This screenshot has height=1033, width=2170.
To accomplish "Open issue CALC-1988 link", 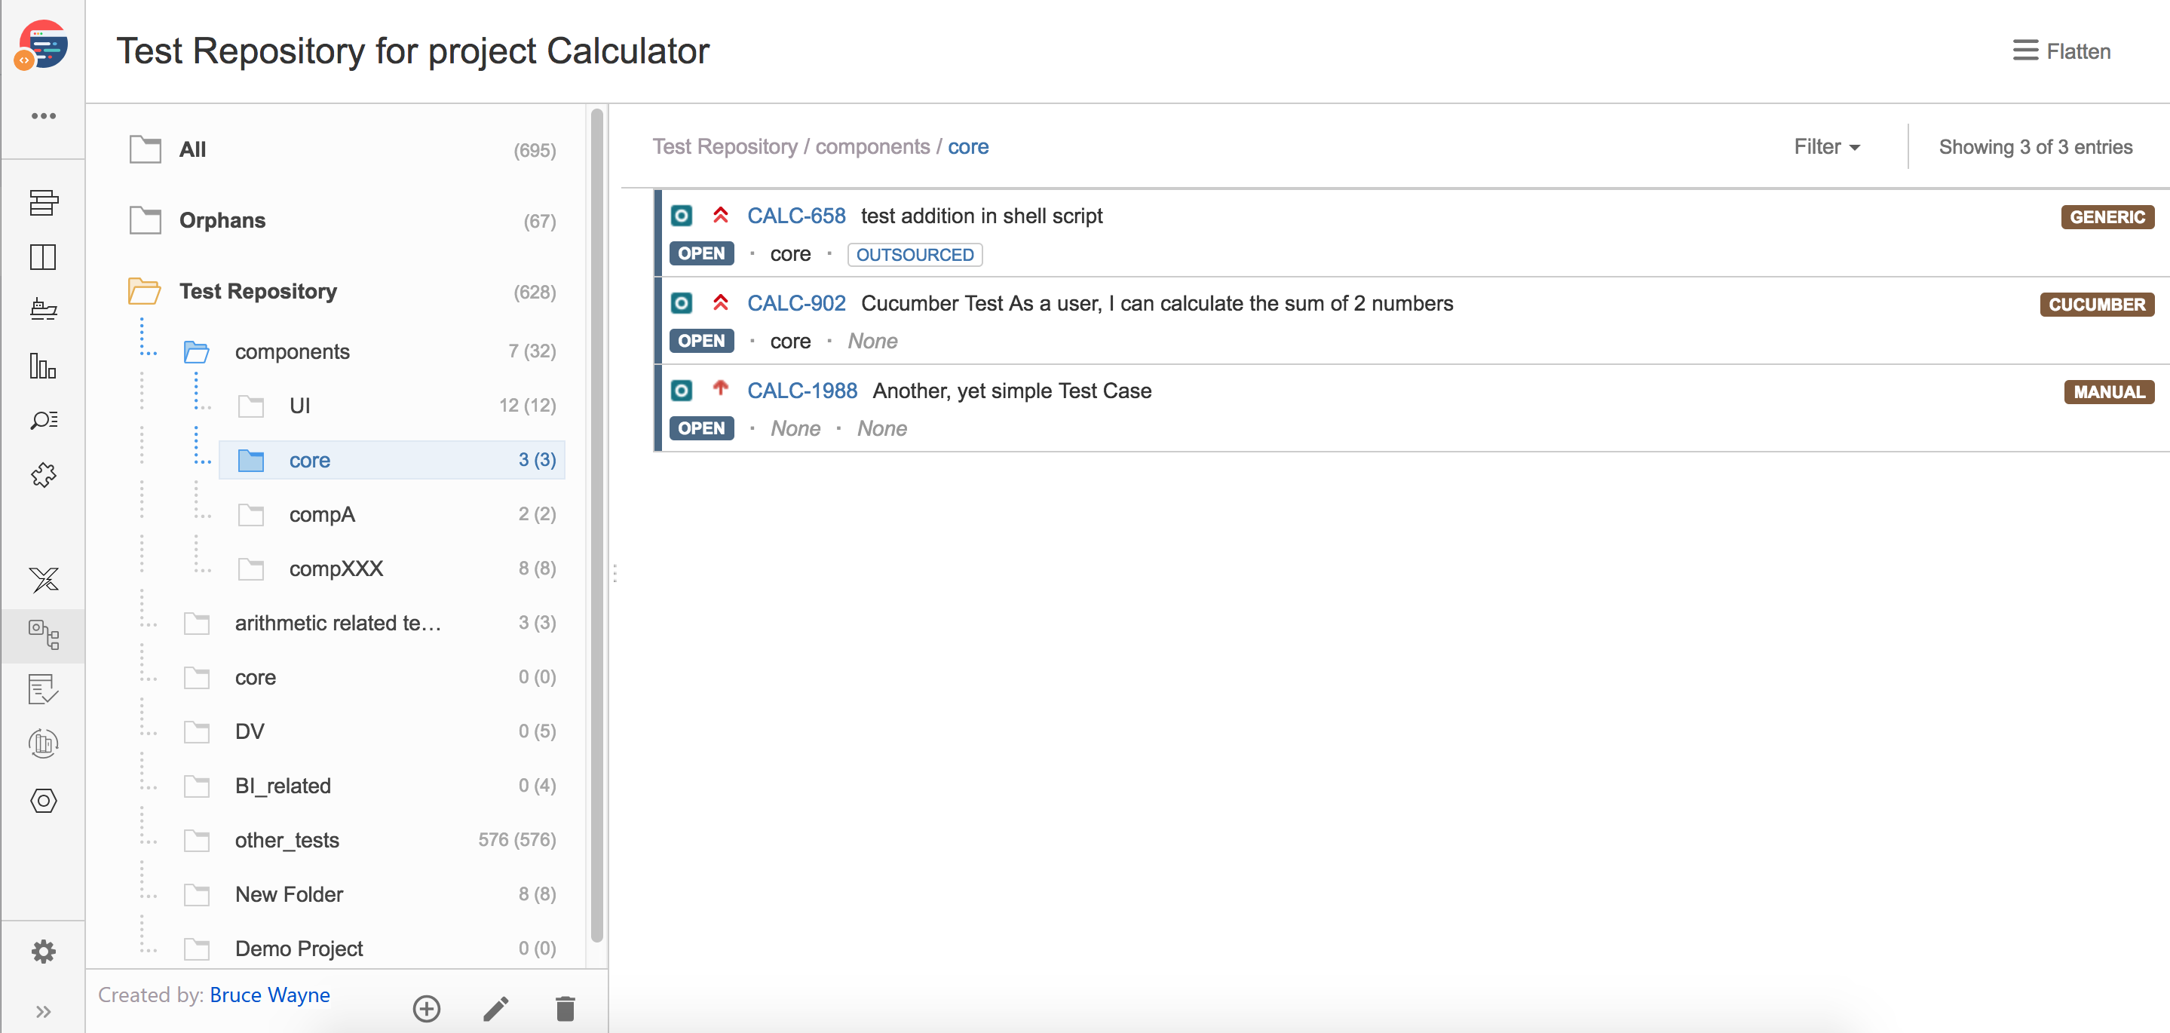I will tap(802, 391).
